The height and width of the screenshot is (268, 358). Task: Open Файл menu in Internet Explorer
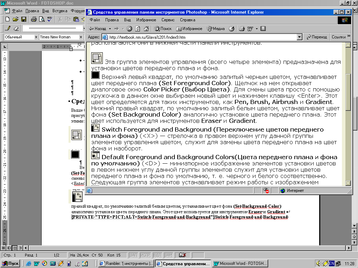94,20
